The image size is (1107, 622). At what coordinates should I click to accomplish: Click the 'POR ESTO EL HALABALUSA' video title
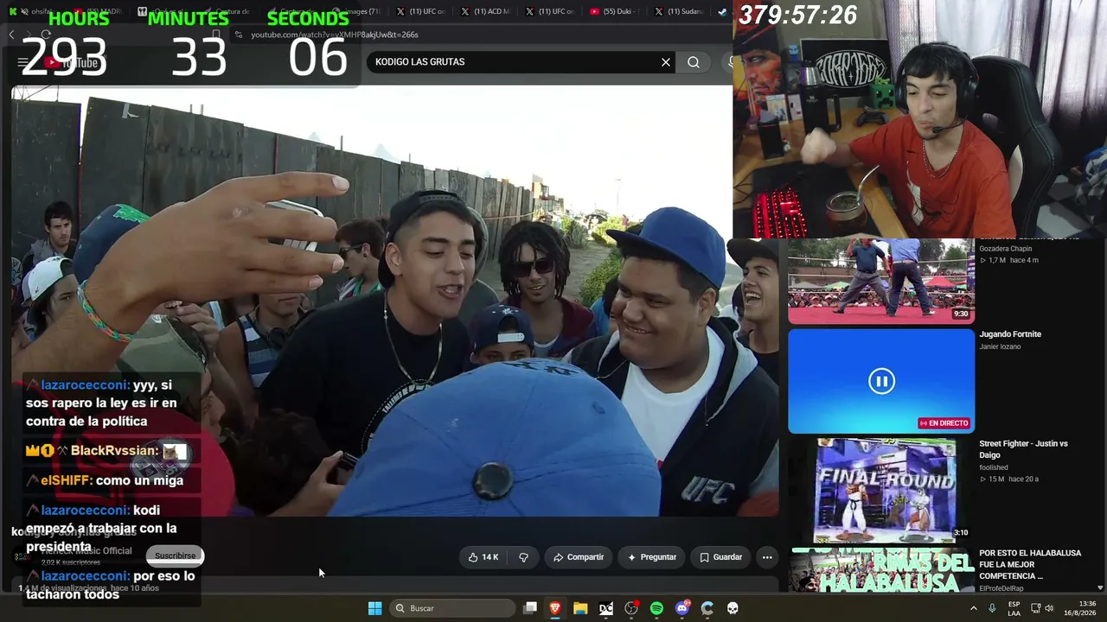[x=1030, y=564]
